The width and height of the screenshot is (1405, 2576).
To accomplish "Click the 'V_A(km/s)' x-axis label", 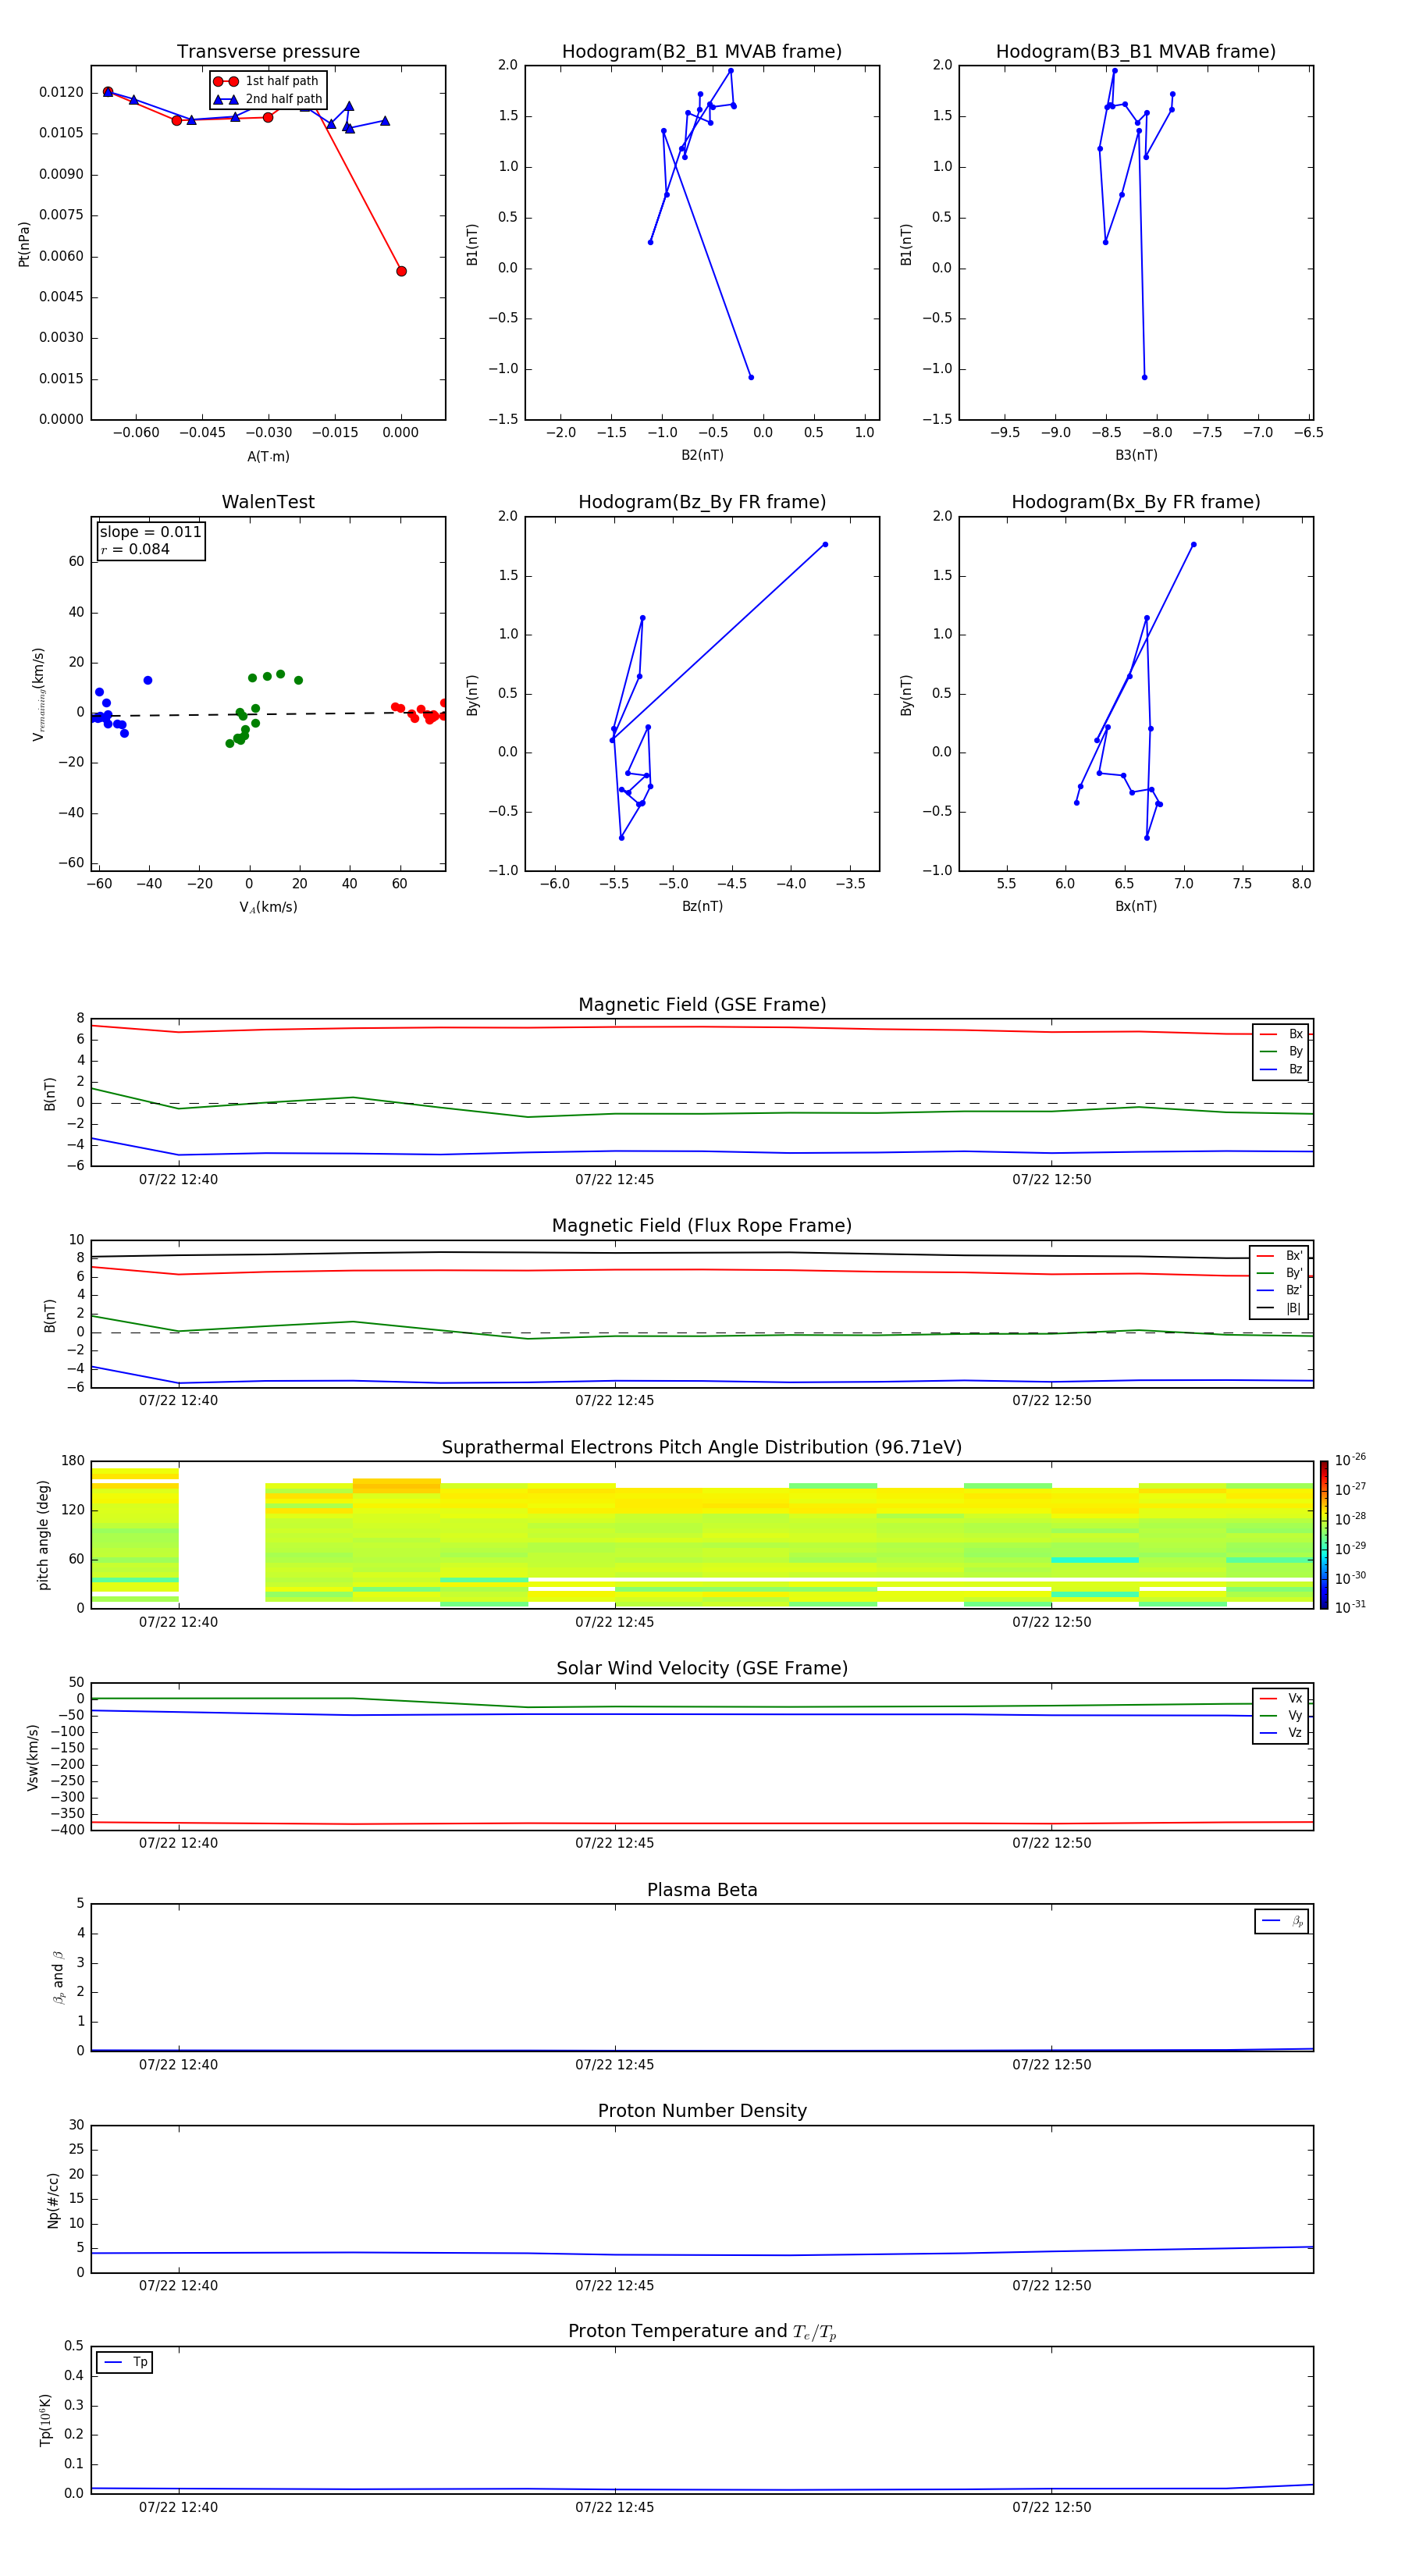I will click(268, 907).
